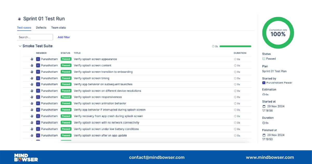The width and height of the screenshot is (312, 164).
Task: Collapse the Smoke Test Suite section
Action: 20,46
